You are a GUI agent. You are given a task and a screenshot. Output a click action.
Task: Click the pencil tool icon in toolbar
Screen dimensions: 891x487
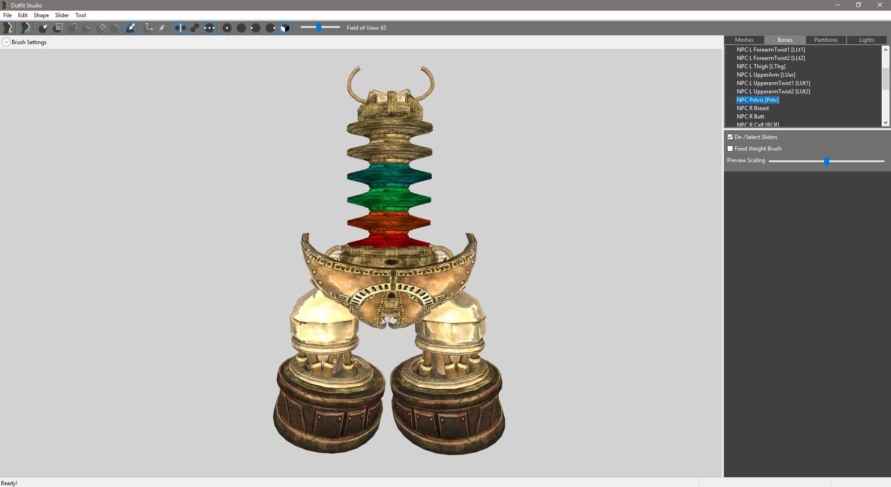[162, 28]
